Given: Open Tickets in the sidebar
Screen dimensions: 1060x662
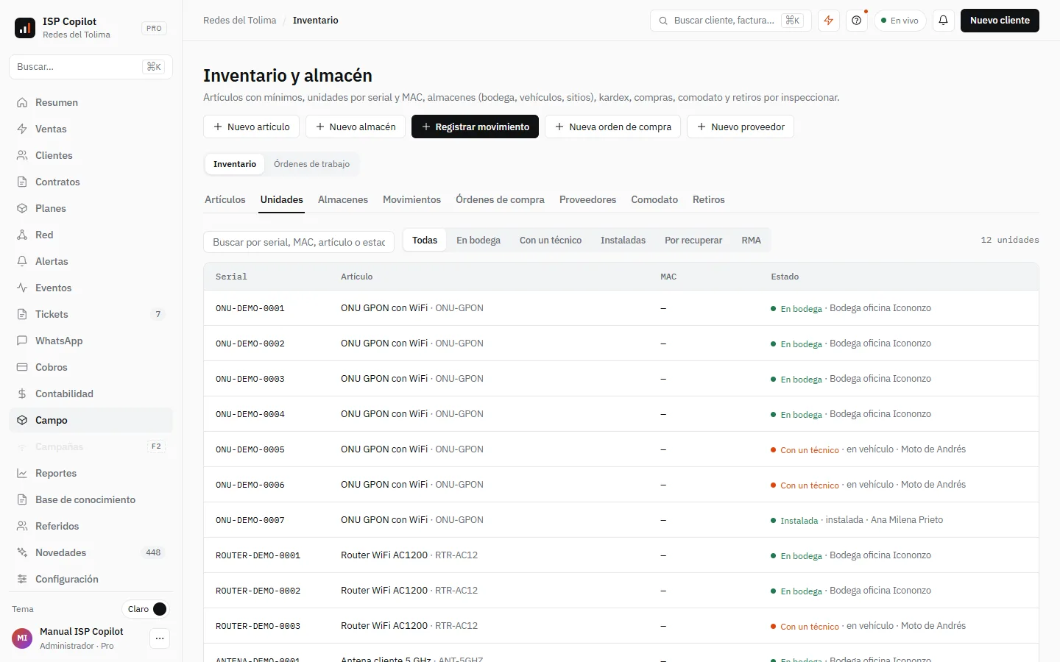Looking at the screenshot, I should point(91,314).
